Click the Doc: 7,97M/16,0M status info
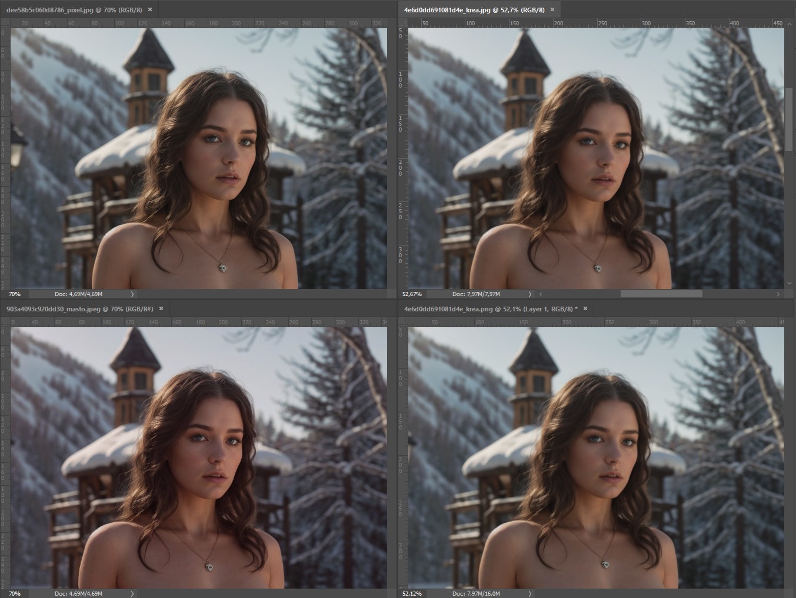796x598 pixels. (476, 593)
